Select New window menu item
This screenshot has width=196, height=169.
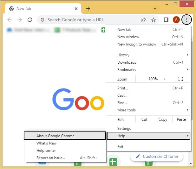tap(148, 37)
